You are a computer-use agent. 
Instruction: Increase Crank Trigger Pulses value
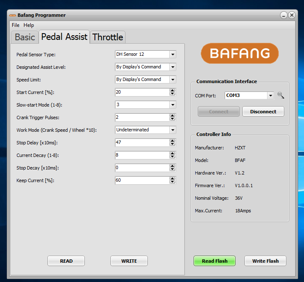tap(172, 116)
